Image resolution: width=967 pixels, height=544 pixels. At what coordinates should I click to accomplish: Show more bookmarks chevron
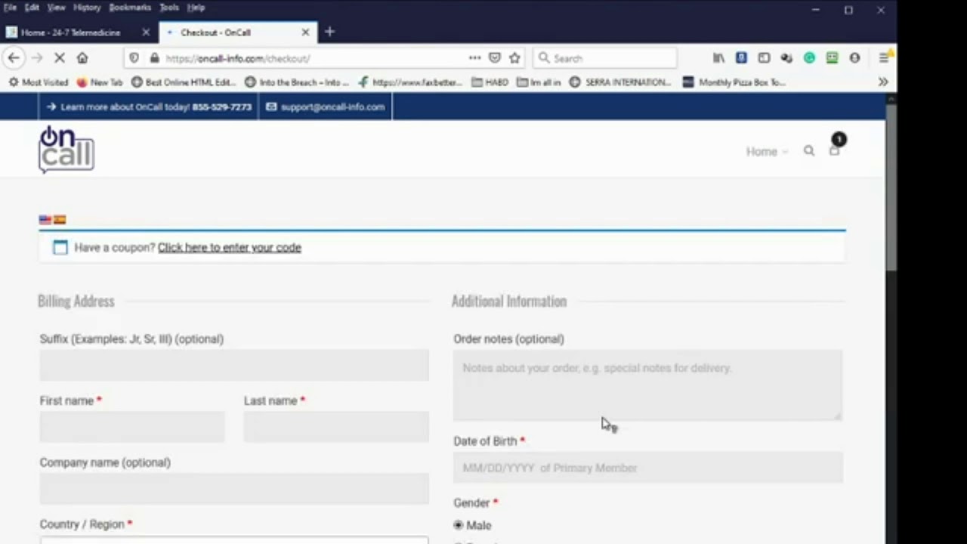coord(883,82)
